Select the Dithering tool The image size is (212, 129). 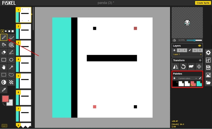11,82
